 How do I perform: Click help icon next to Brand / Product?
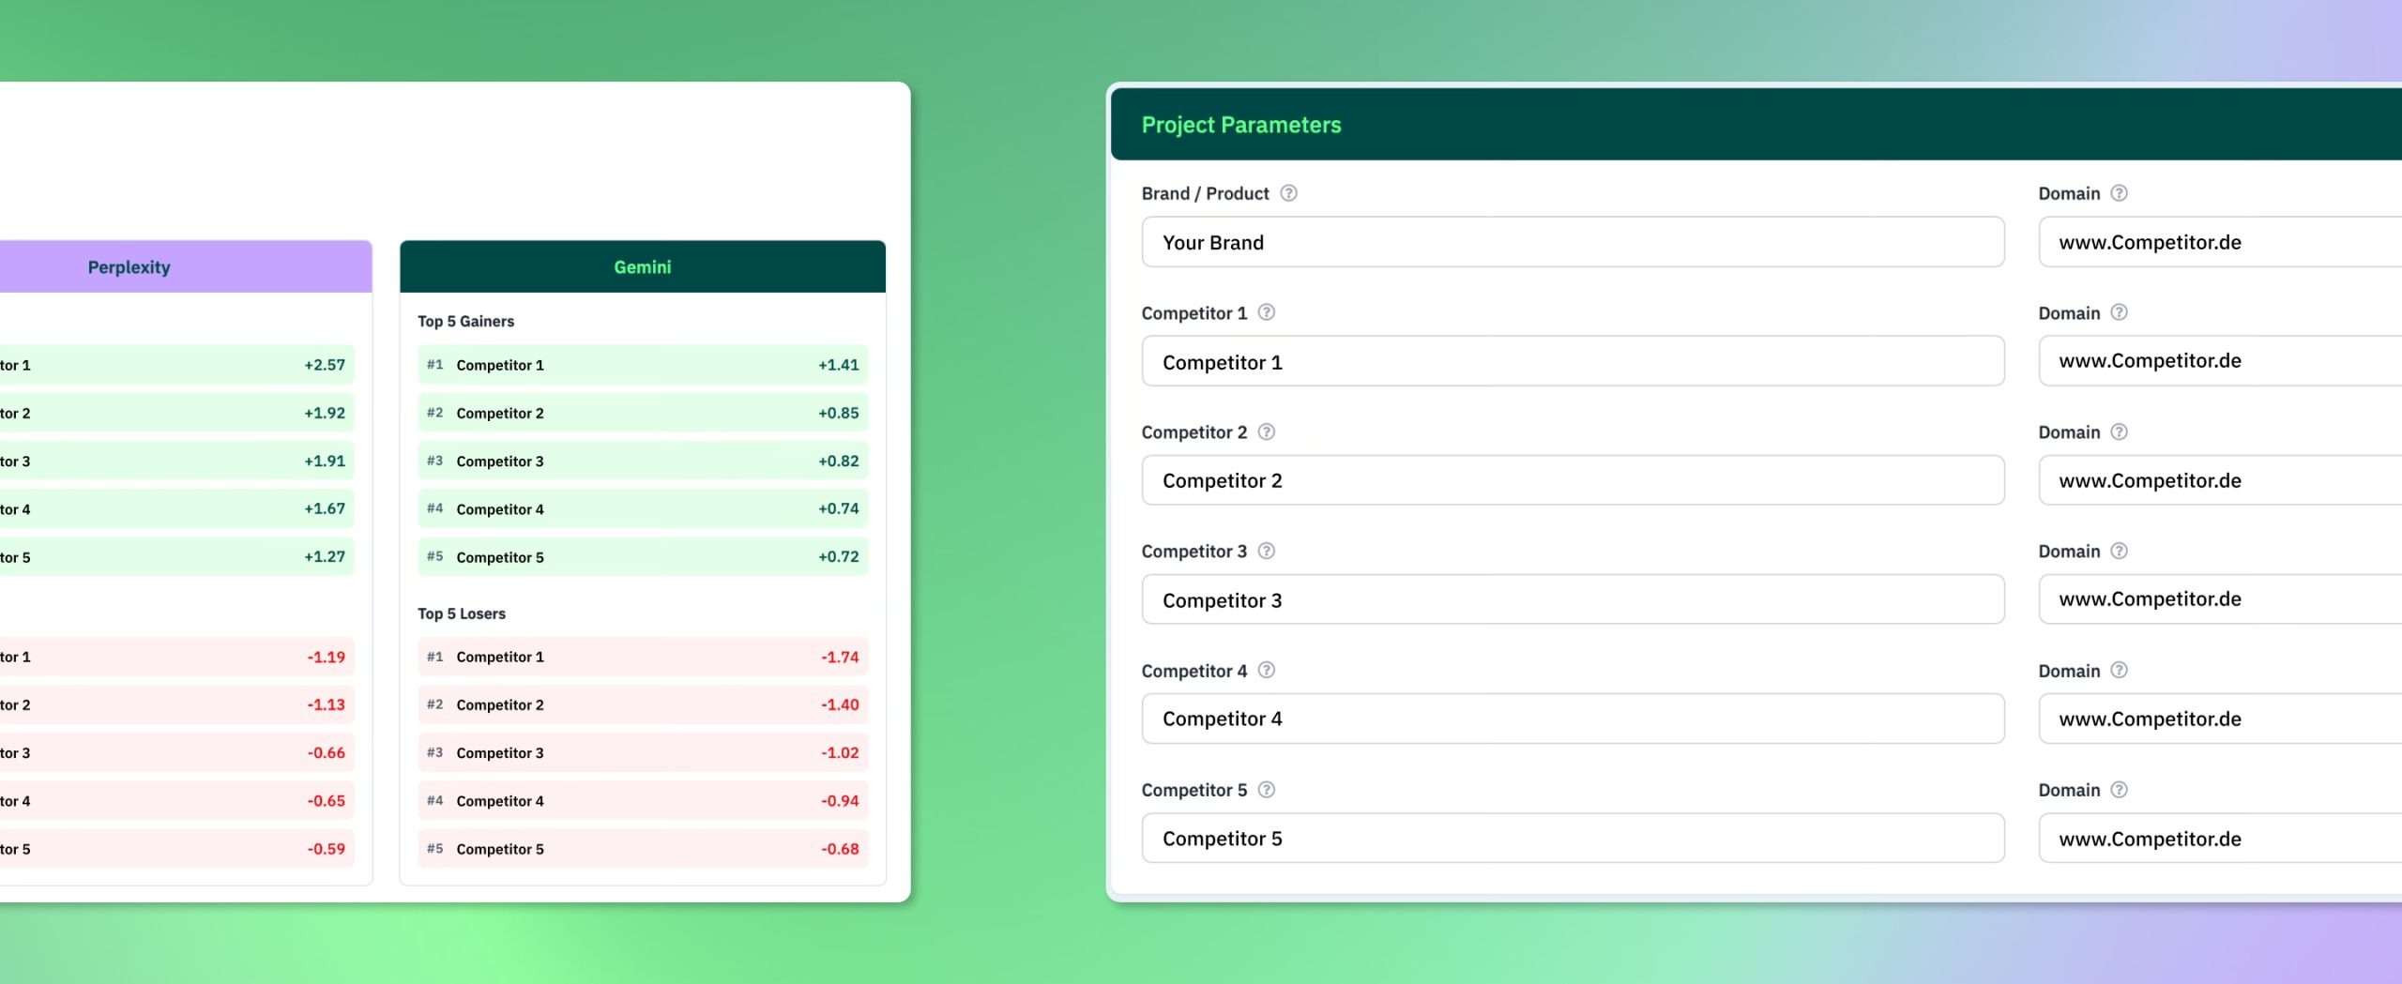click(1288, 193)
